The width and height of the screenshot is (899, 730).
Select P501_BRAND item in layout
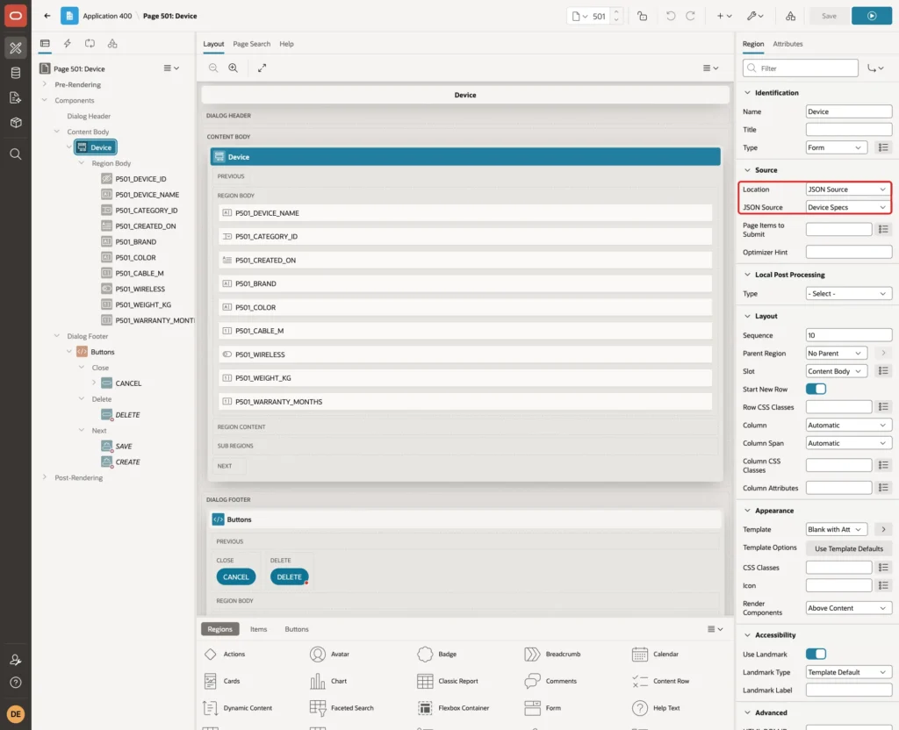coord(465,283)
